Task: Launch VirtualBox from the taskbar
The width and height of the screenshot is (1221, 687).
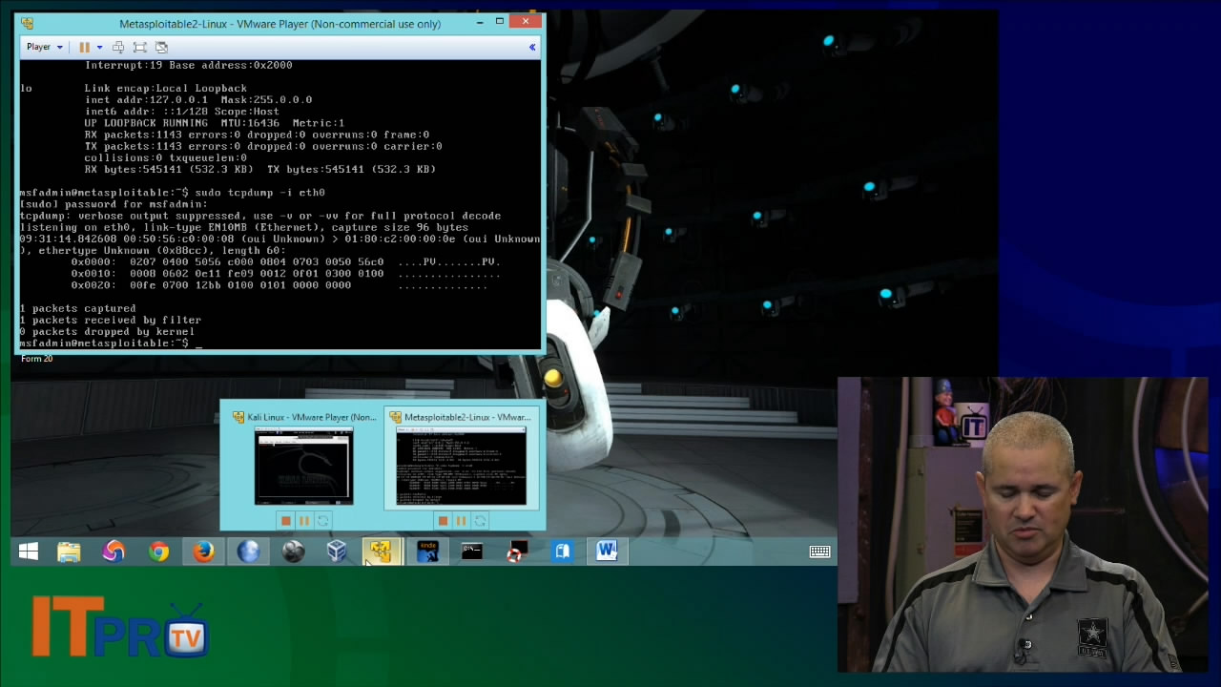Action: [337, 552]
